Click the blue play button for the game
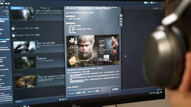The height and width of the screenshot is (107, 191). (17, 8)
